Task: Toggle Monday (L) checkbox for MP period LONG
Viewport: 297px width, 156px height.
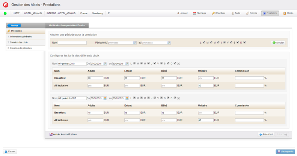Action: (x=134, y=63)
